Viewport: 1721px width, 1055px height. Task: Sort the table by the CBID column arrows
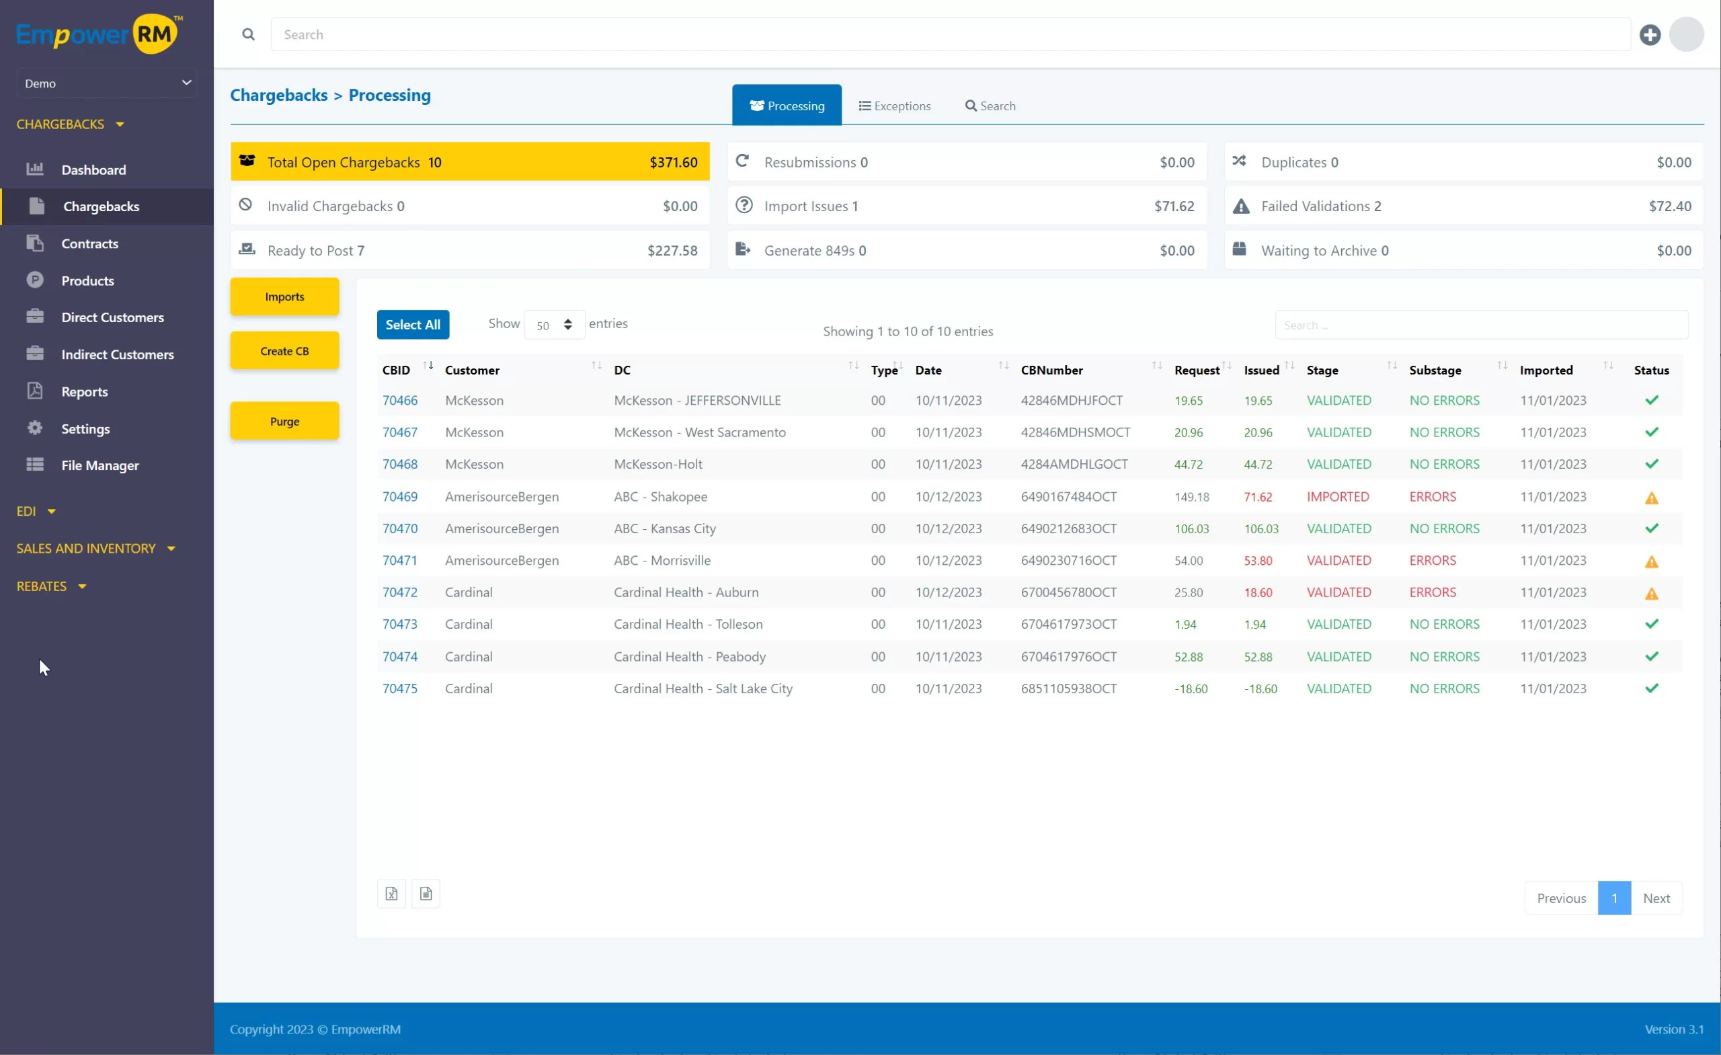(428, 365)
